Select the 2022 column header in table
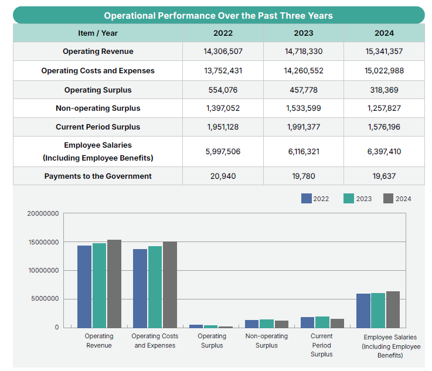The height and width of the screenshot is (371, 432). pos(223,33)
